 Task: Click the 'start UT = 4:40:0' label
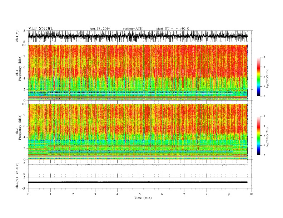[x=173, y=28]
